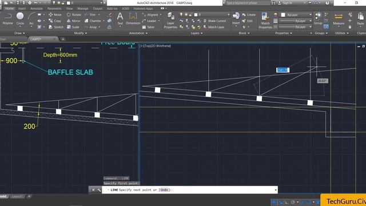Image resolution: width=366 pixels, height=206 pixels.
Task: Open the Parametric ribbon tab
Action: [x=55, y=9]
